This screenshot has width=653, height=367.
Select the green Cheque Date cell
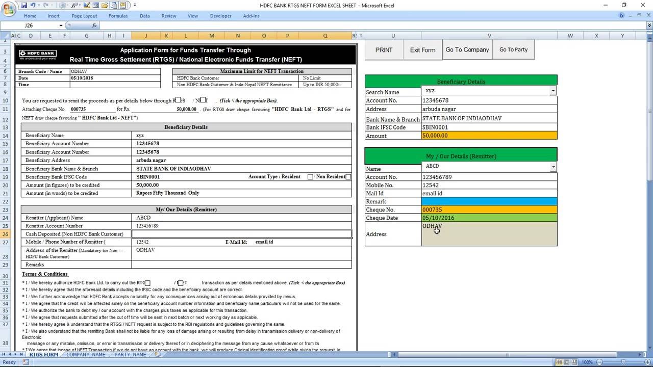[489, 218]
